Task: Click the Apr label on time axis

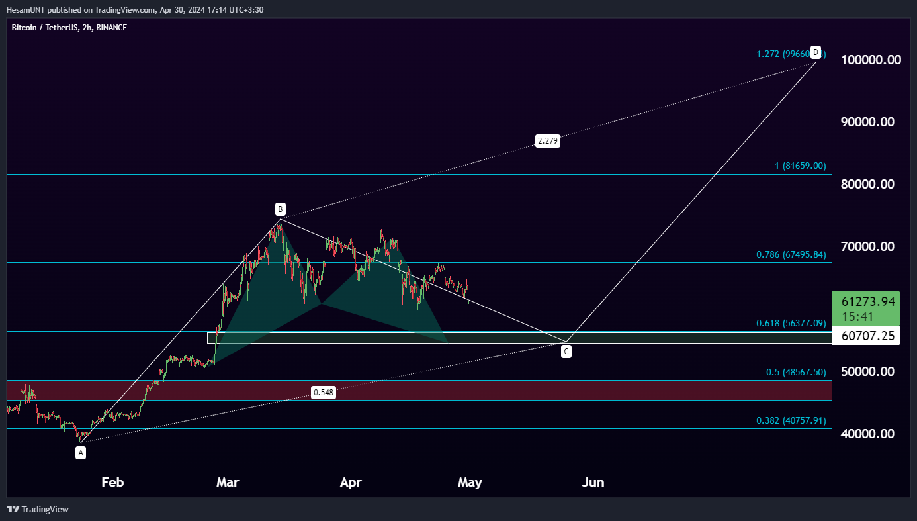Action: pos(351,483)
